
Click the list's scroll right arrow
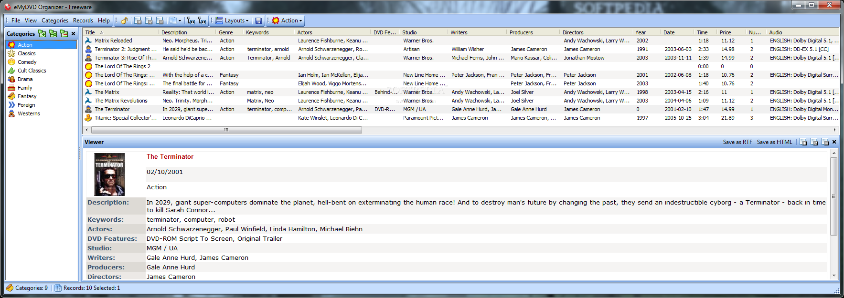834,130
